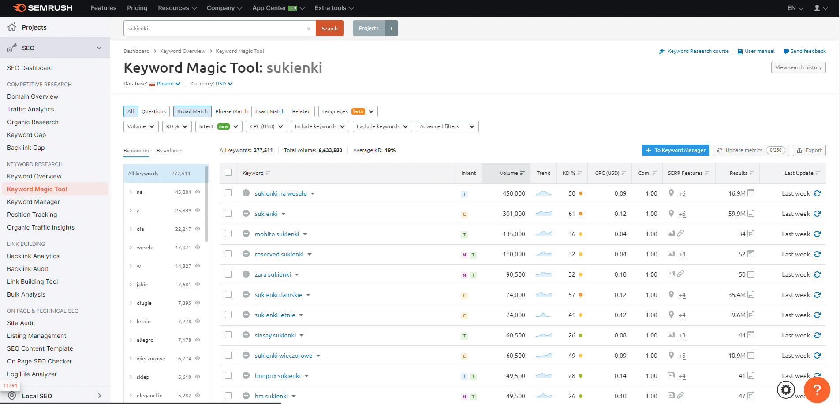Refresh metrics for 'sukienki' row
Screen dimensions: 840x404
(x=817, y=214)
